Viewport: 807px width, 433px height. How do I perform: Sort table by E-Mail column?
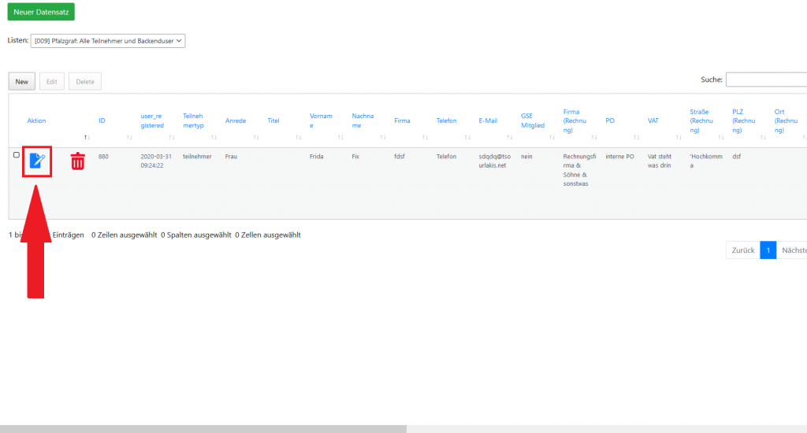487,120
